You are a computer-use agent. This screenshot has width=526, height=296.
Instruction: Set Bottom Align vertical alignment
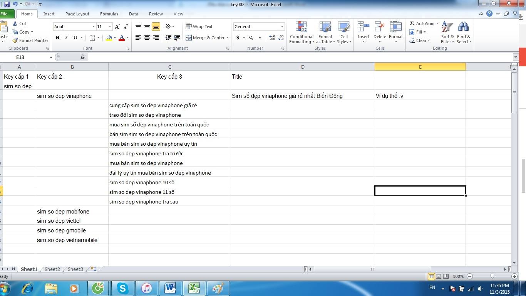click(156, 27)
